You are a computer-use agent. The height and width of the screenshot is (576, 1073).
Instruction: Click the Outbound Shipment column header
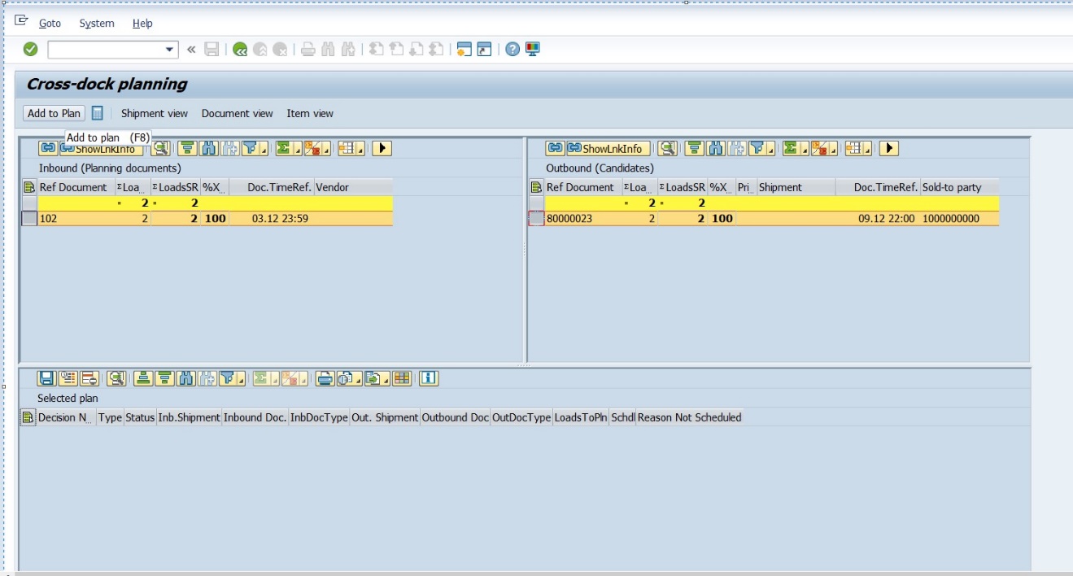click(x=796, y=187)
